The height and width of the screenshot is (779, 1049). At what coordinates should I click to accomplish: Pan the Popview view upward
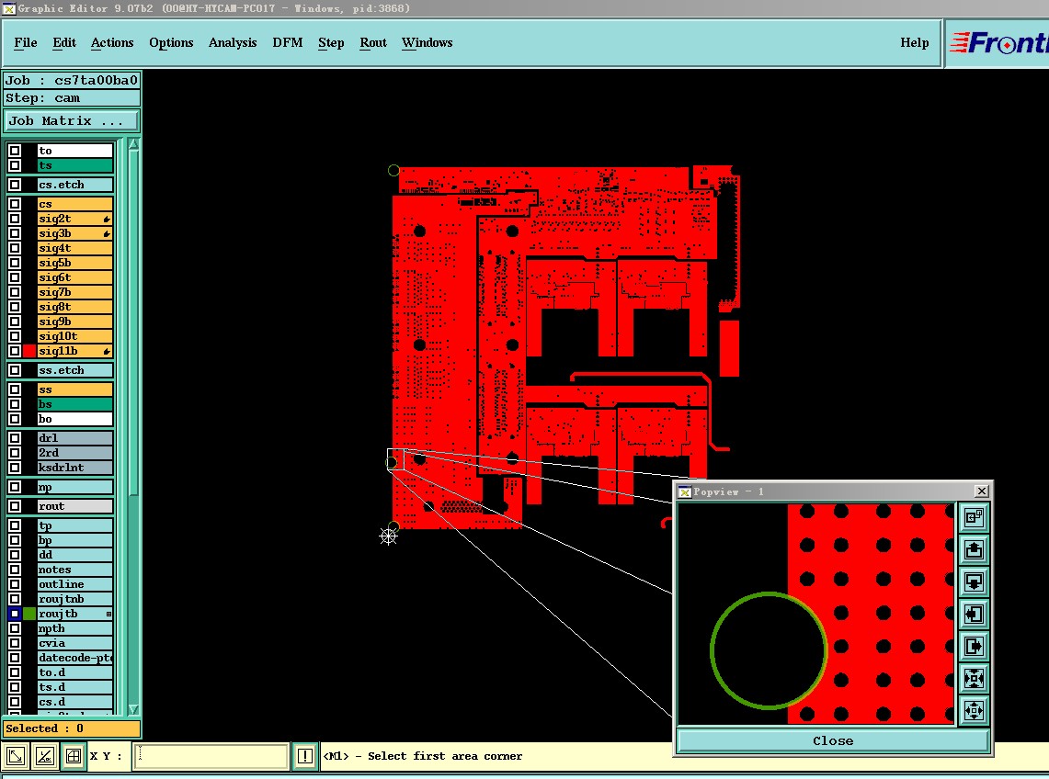pos(975,549)
